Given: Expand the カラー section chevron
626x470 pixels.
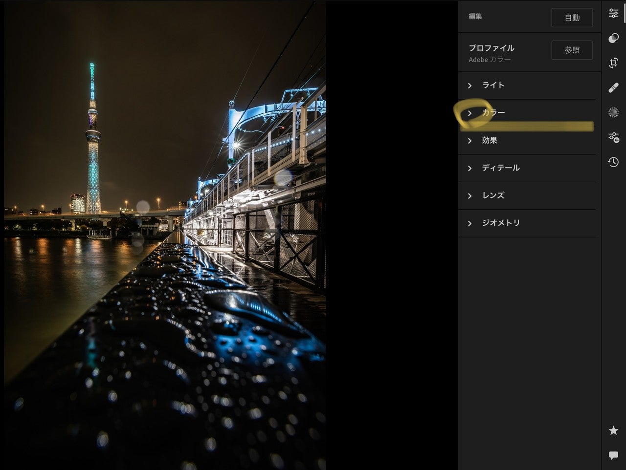Looking at the screenshot, I should pyautogui.click(x=470, y=113).
